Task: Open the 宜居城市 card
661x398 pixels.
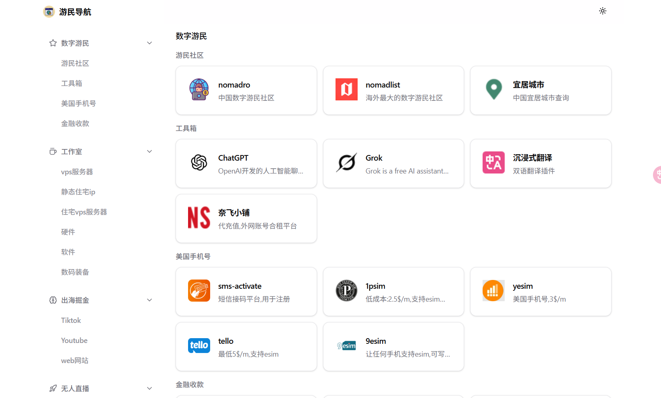Action: coord(540,90)
